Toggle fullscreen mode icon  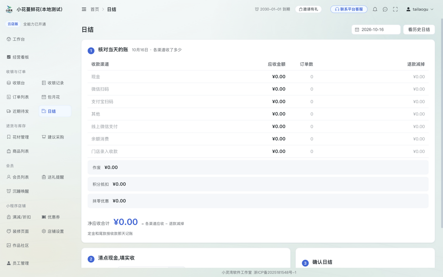(395, 9)
